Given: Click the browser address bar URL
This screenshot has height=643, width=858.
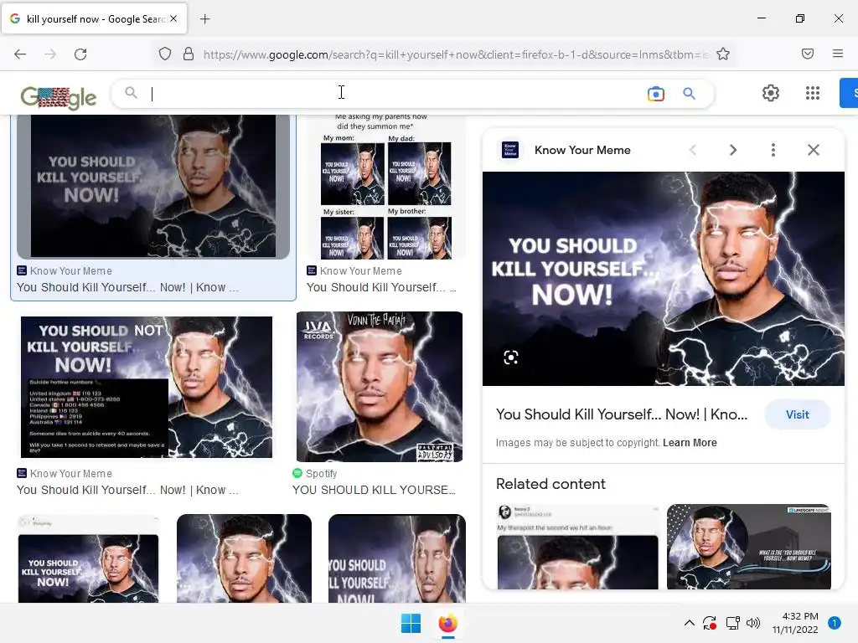Looking at the screenshot, I should 454,54.
